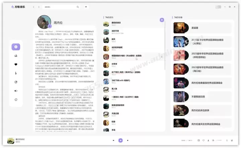Go forward with the right arrow
241x148 pixels.
(x=39, y=7)
